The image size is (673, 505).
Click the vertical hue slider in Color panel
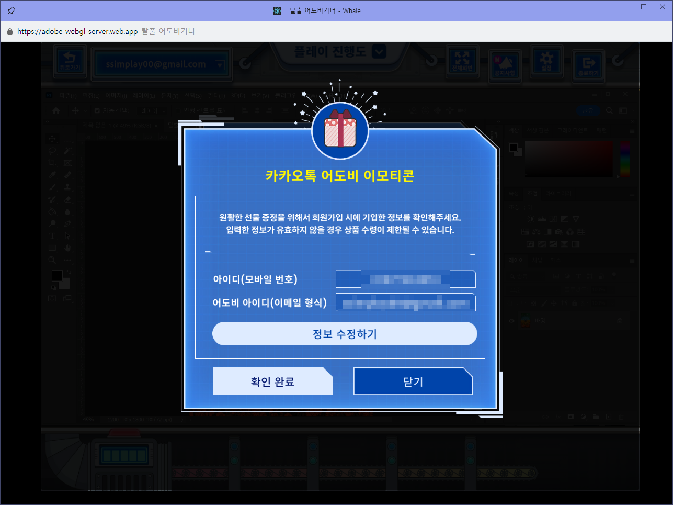625,159
